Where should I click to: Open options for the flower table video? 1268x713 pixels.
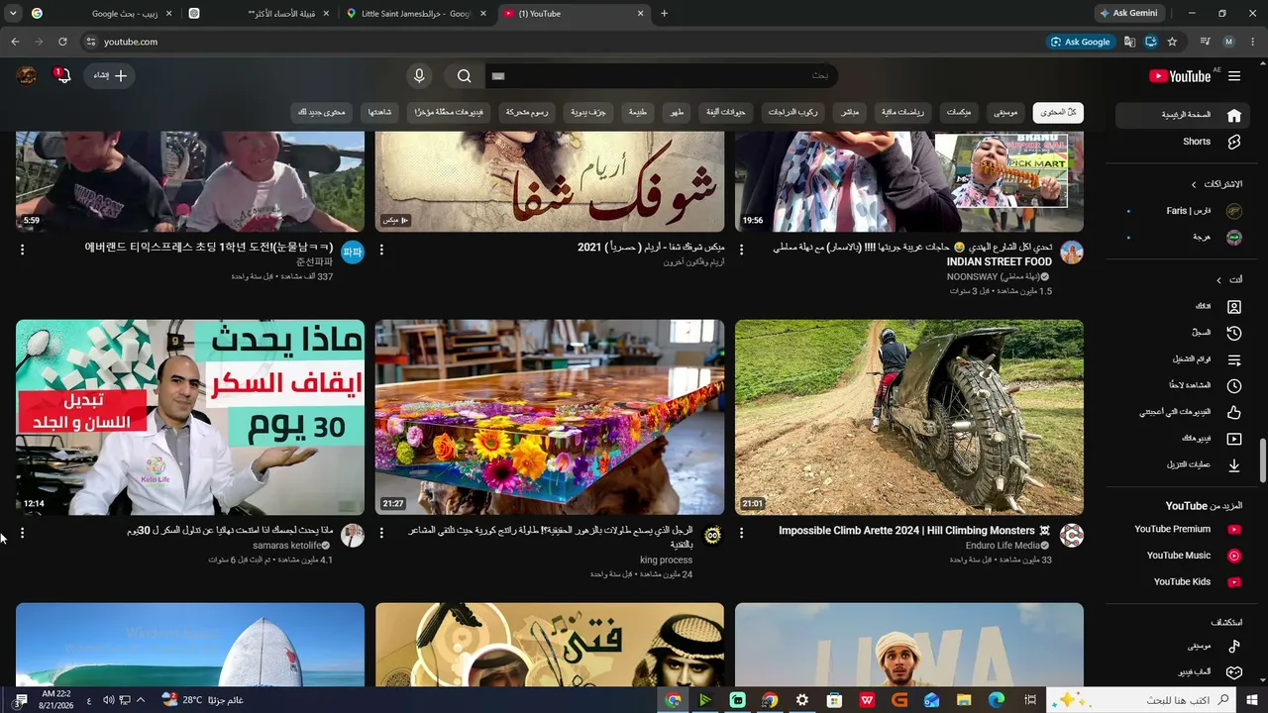point(381,533)
